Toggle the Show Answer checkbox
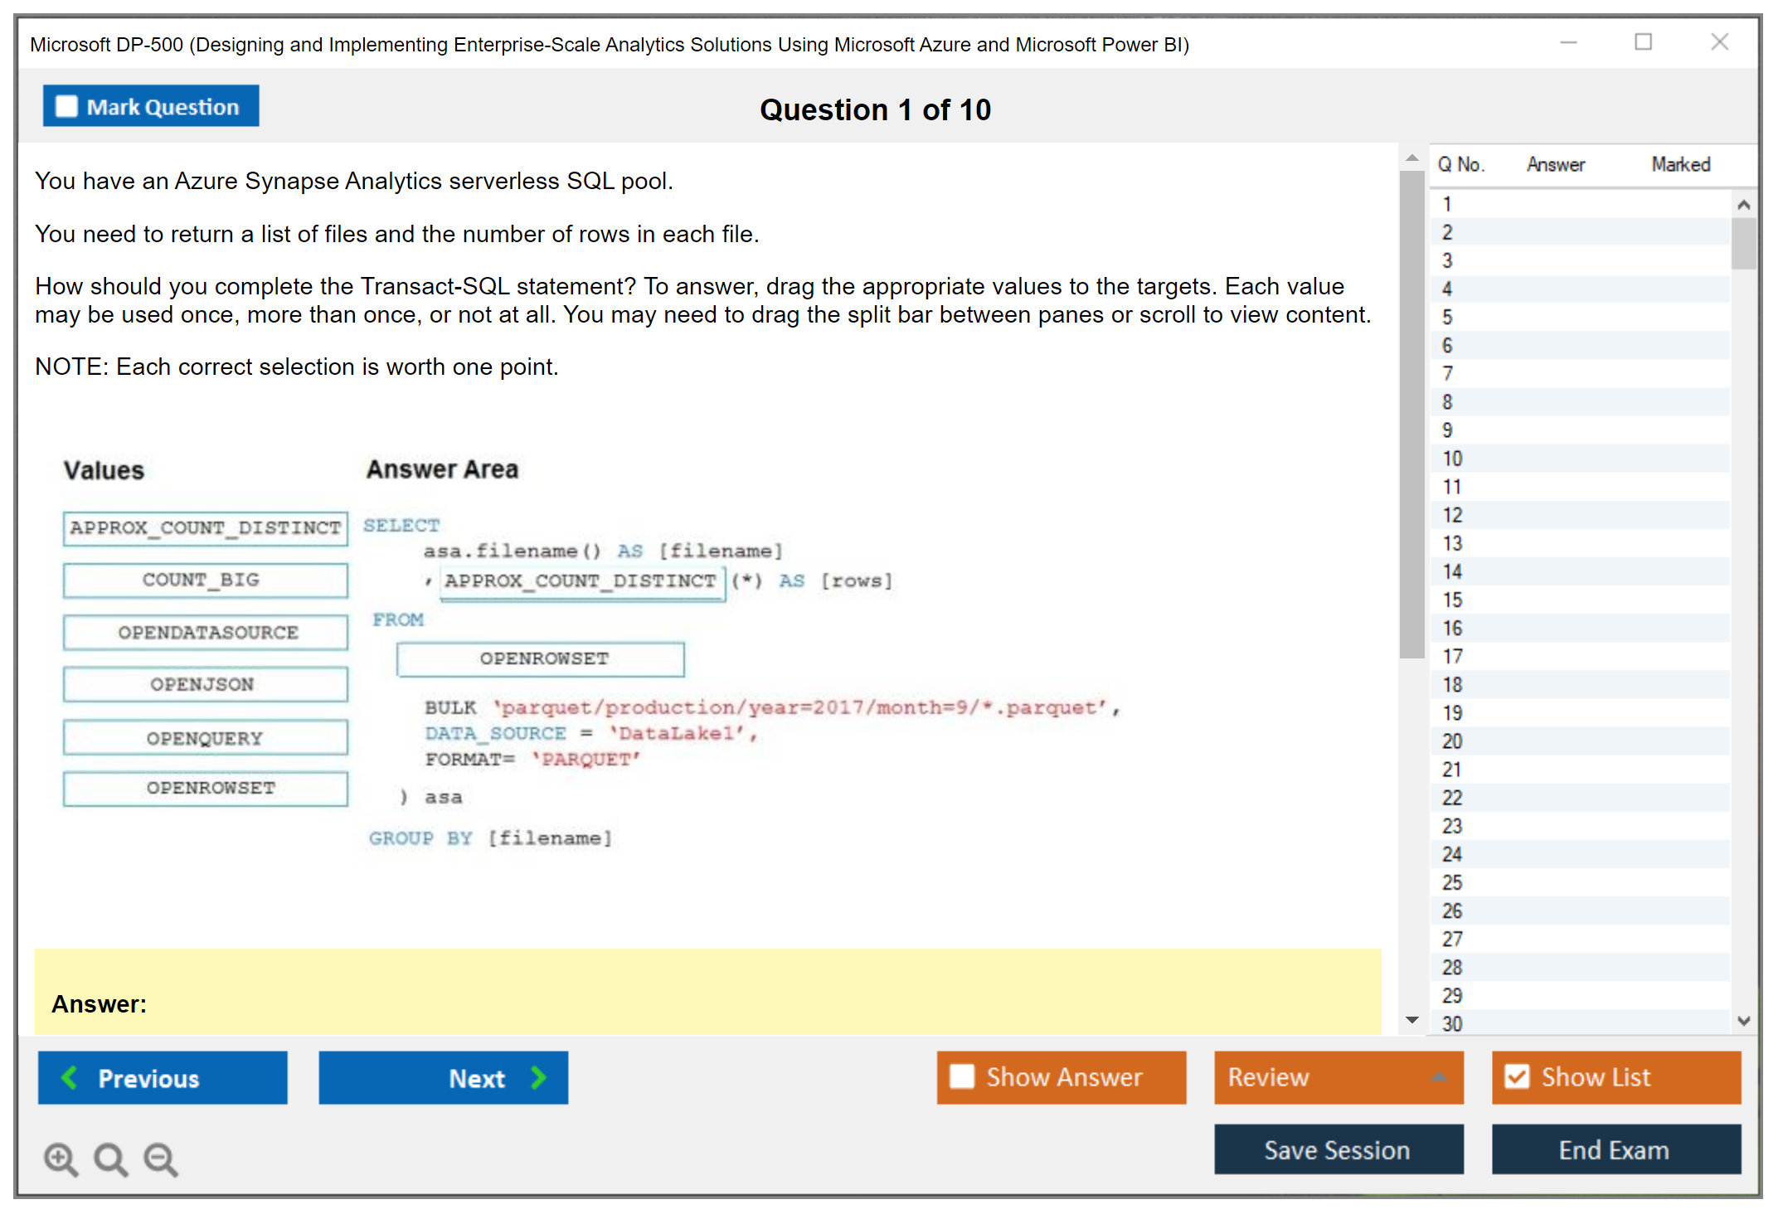 (x=962, y=1076)
